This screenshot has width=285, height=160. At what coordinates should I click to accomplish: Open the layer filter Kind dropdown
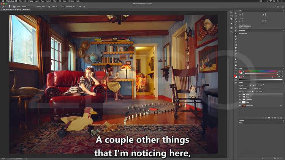(244, 85)
